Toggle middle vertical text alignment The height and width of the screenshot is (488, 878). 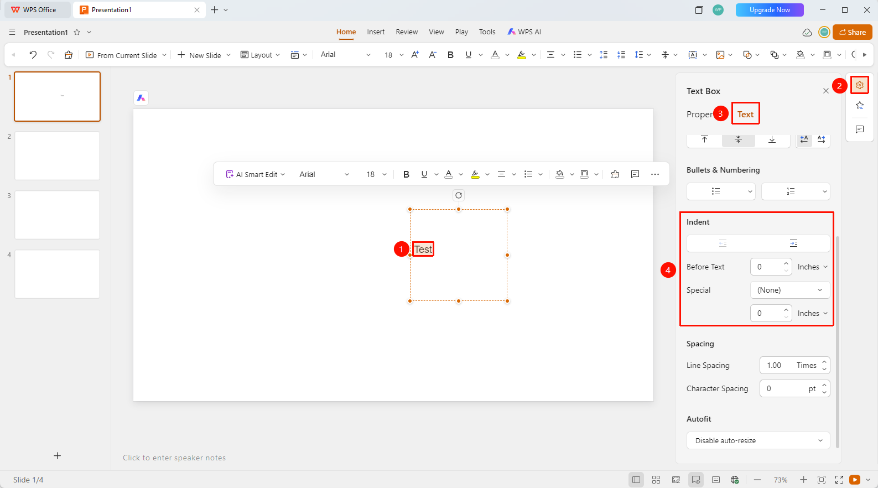point(738,139)
